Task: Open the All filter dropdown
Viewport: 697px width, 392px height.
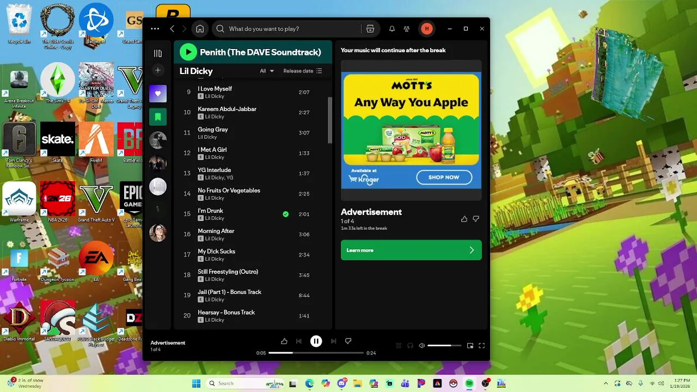Action: pos(267,71)
